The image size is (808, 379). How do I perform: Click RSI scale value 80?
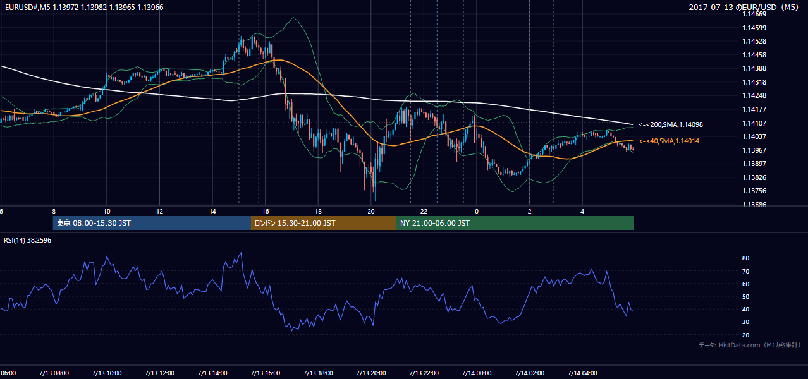point(746,258)
